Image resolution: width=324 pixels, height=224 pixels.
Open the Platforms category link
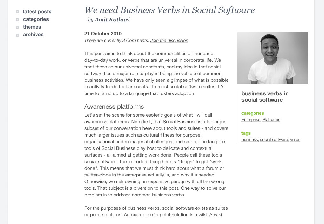point(271,120)
